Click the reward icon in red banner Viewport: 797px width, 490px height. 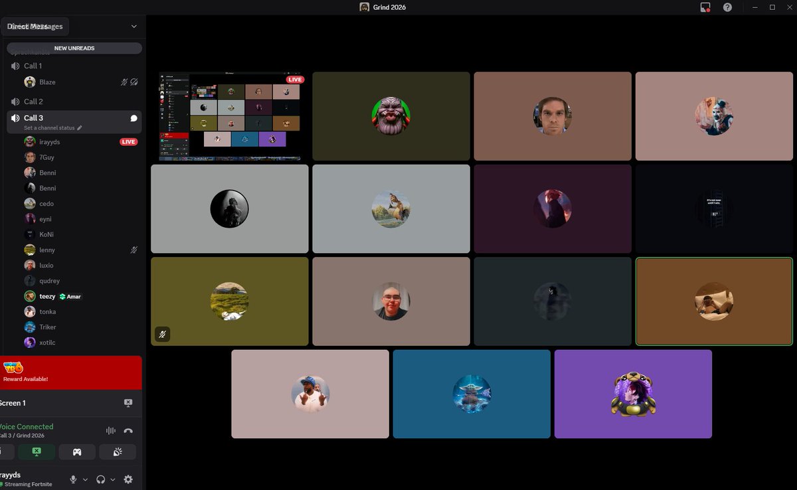13,367
